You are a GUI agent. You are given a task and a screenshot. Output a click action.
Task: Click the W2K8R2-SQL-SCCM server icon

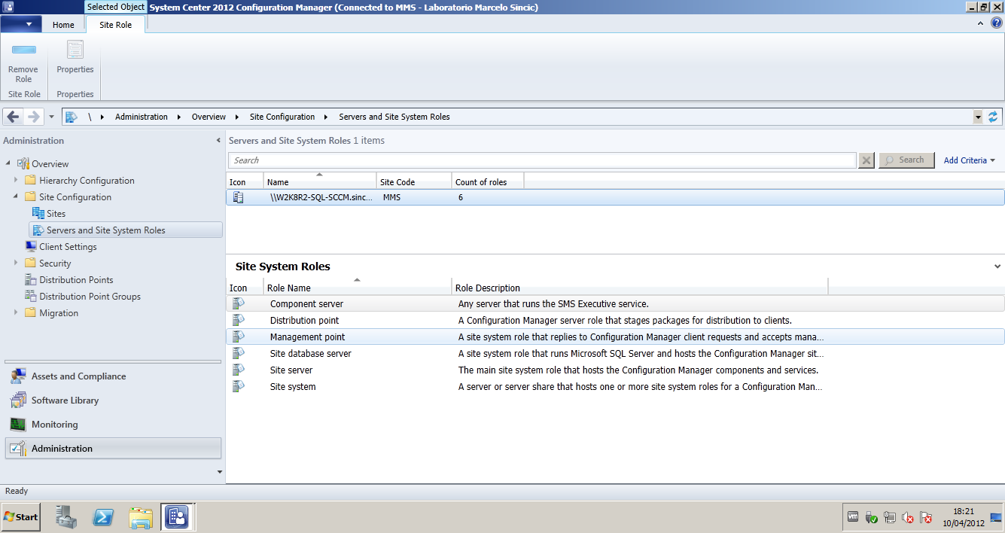pyautogui.click(x=238, y=197)
